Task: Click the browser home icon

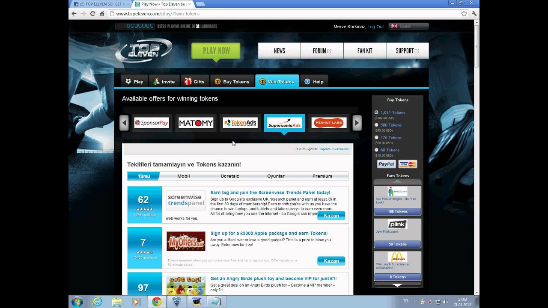Action: click(102, 14)
